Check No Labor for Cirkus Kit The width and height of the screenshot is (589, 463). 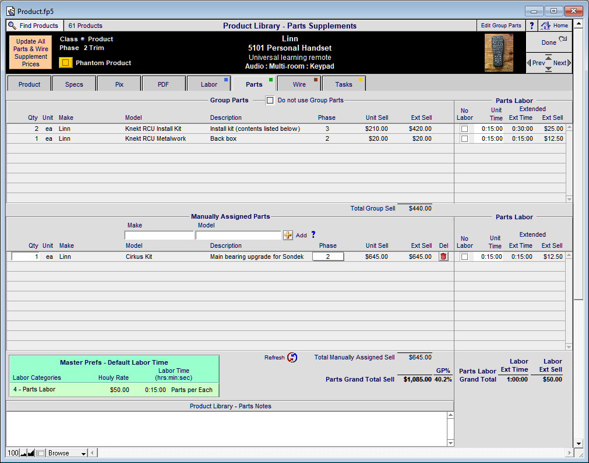465,257
